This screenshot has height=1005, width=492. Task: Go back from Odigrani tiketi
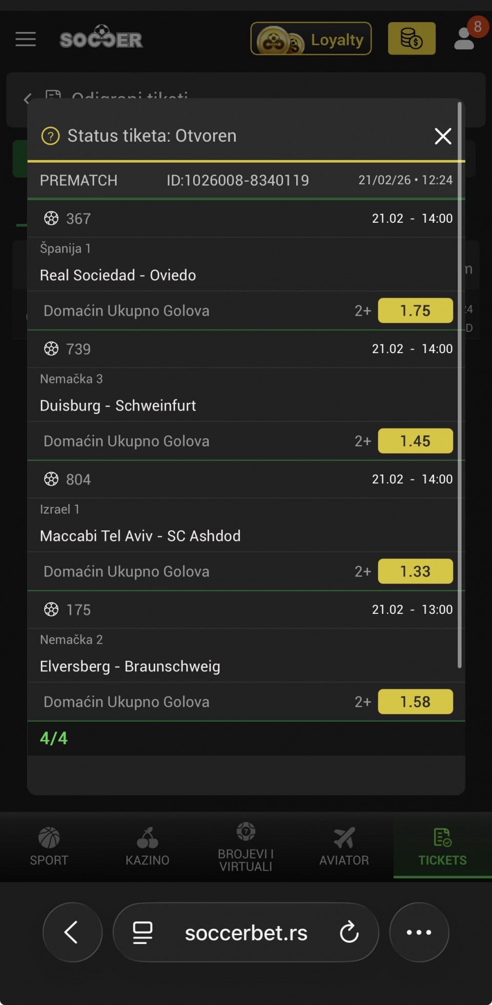click(x=28, y=99)
